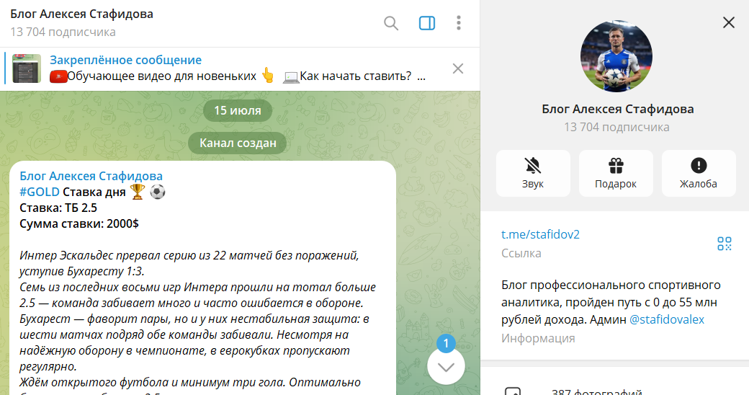
Task: Open the three-dot more options menu
Action: pyautogui.click(x=459, y=23)
